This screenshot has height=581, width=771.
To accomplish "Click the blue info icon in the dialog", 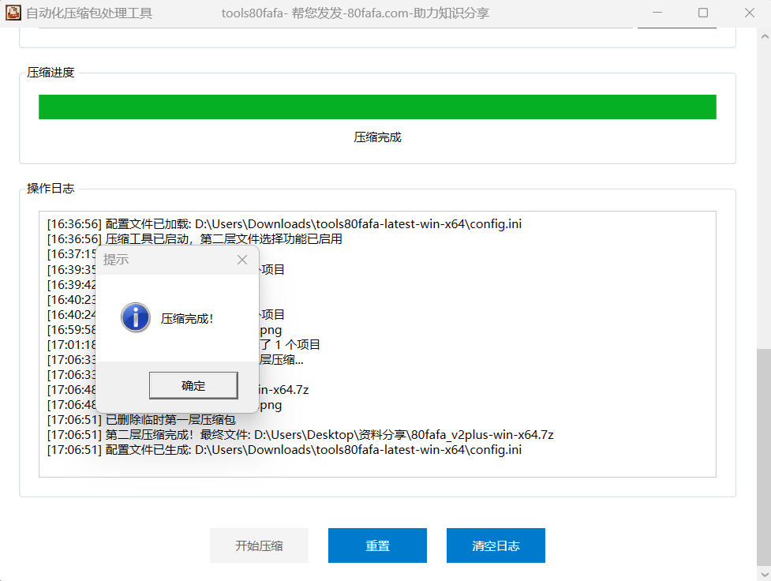I will 135,318.
